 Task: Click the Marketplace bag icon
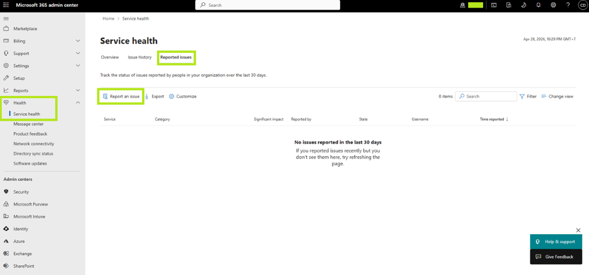6,29
